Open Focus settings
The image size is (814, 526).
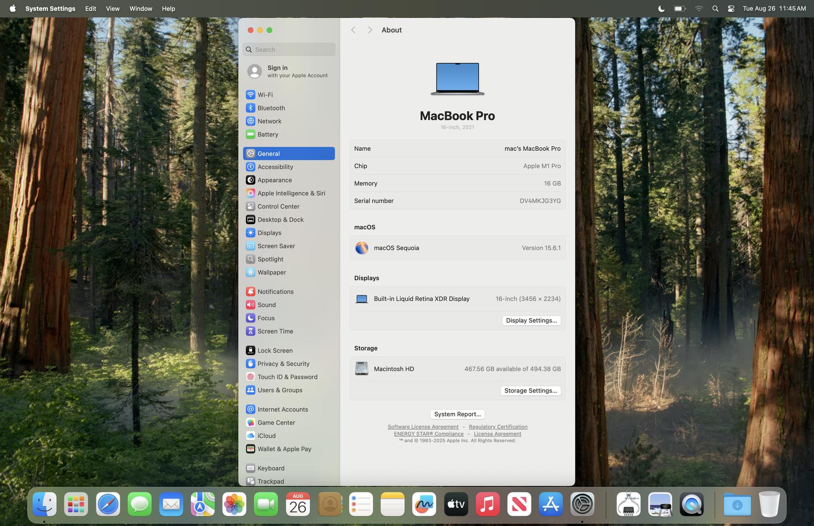point(289,318)
